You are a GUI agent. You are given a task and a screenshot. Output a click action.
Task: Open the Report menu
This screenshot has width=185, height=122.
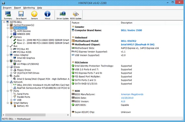pyautogui.click(x=17, y=8)
